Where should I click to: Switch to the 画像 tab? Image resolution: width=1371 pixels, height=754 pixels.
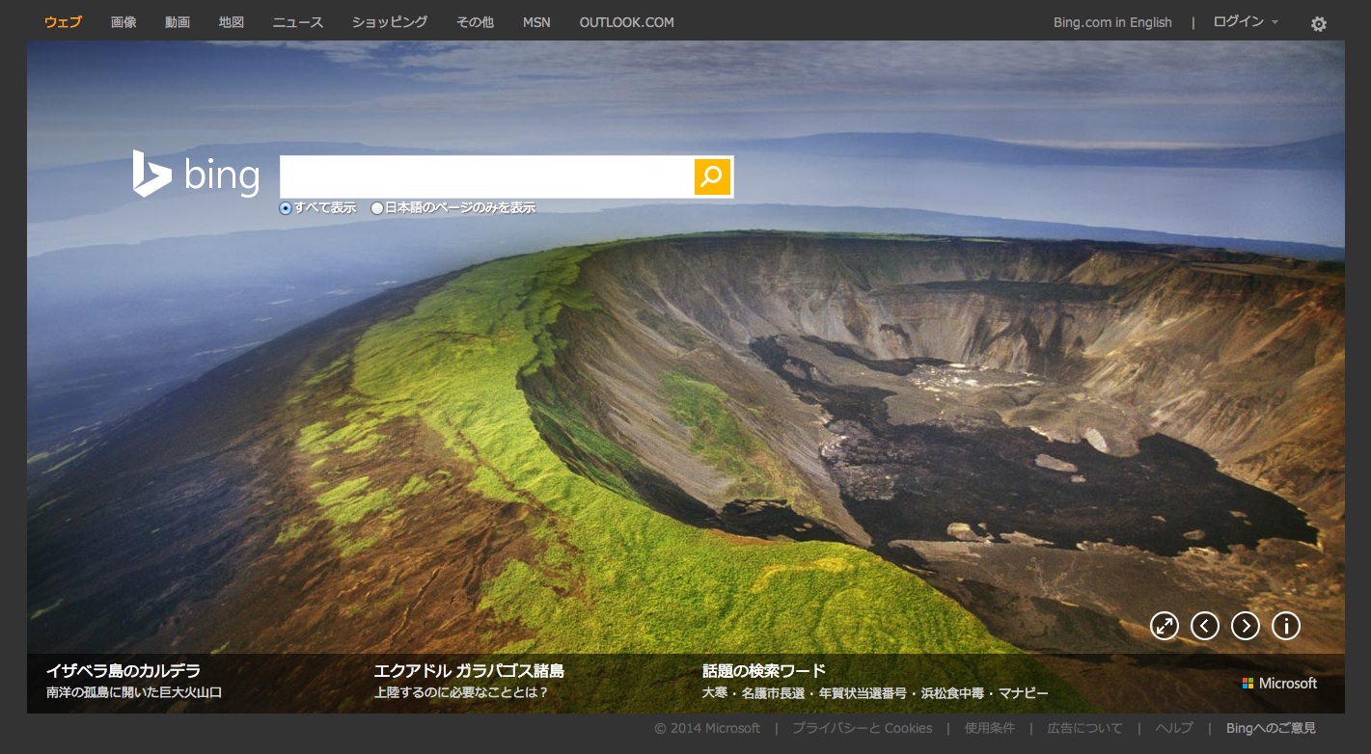pyautogui.click(x=123, y=22)
